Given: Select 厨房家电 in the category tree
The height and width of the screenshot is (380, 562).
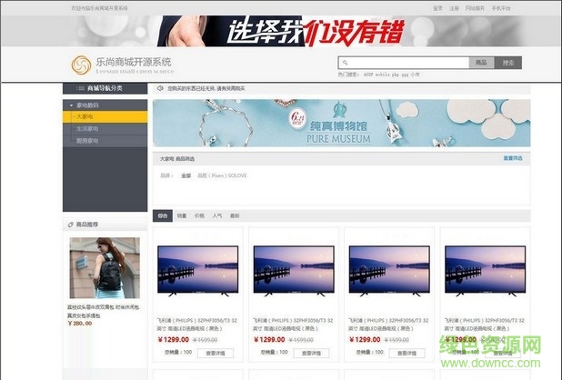Looking at the screenshot, I should point(86,141).
